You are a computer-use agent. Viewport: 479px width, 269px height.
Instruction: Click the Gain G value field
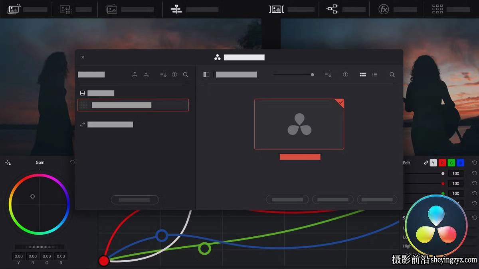coord(47,256)
